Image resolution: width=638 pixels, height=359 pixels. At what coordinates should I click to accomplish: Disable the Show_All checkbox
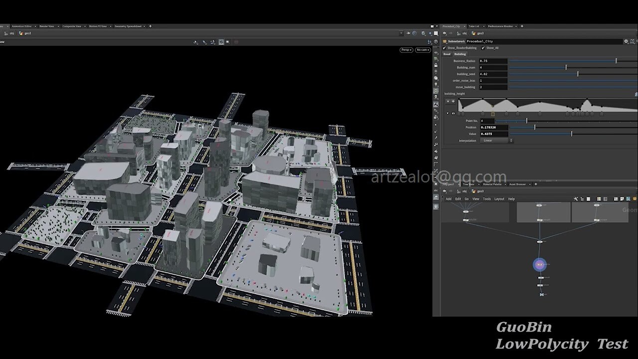482,48
